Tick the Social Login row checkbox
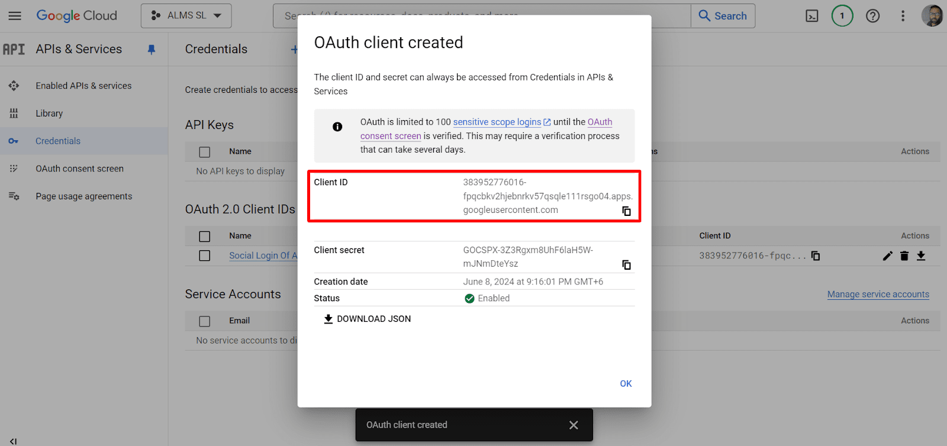 (x=205, y=256)
